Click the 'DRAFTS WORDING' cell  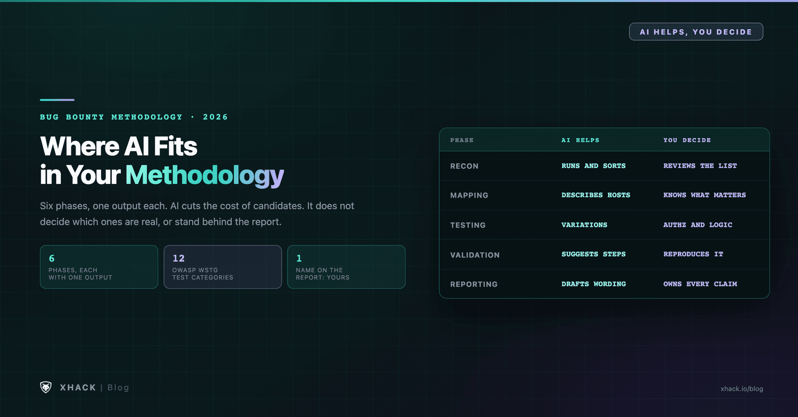click(593, 284)
